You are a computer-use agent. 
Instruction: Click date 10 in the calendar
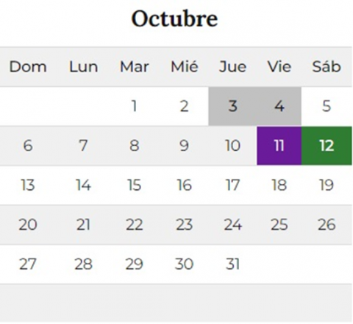(x=232, y=146)
